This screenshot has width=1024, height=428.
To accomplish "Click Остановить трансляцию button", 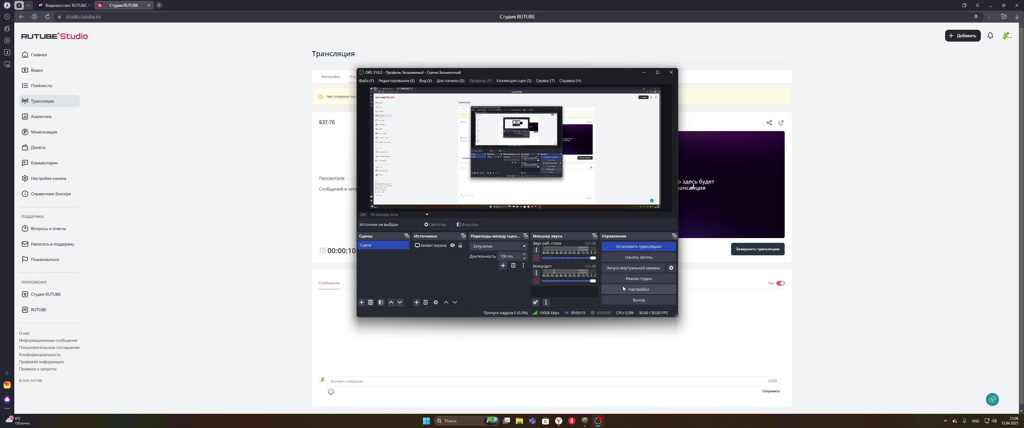I will click(x=639, y=247).
